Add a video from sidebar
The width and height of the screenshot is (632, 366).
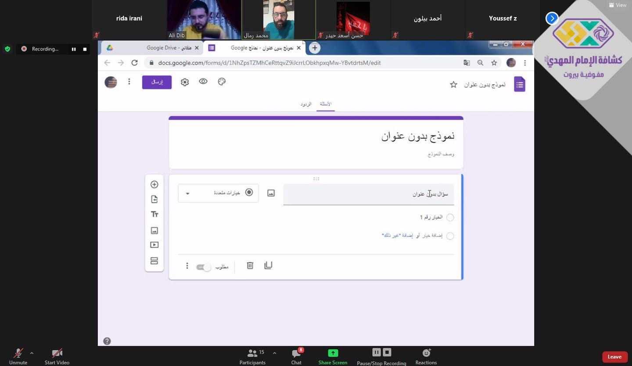click(x=154, y=245)
